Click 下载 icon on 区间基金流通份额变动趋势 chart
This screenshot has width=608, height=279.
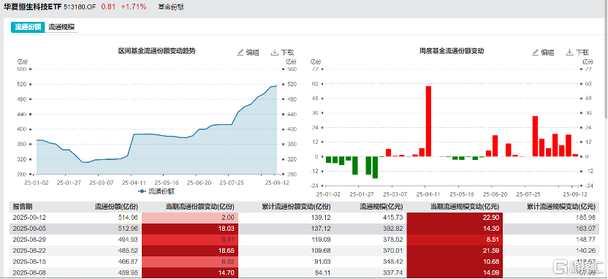pos(275,53)
